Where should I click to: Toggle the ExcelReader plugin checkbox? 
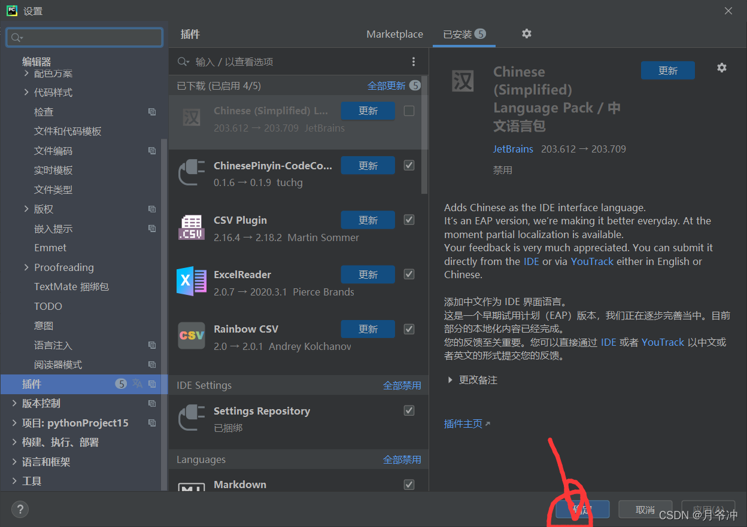pyautogui.click(x=409, y=274)
